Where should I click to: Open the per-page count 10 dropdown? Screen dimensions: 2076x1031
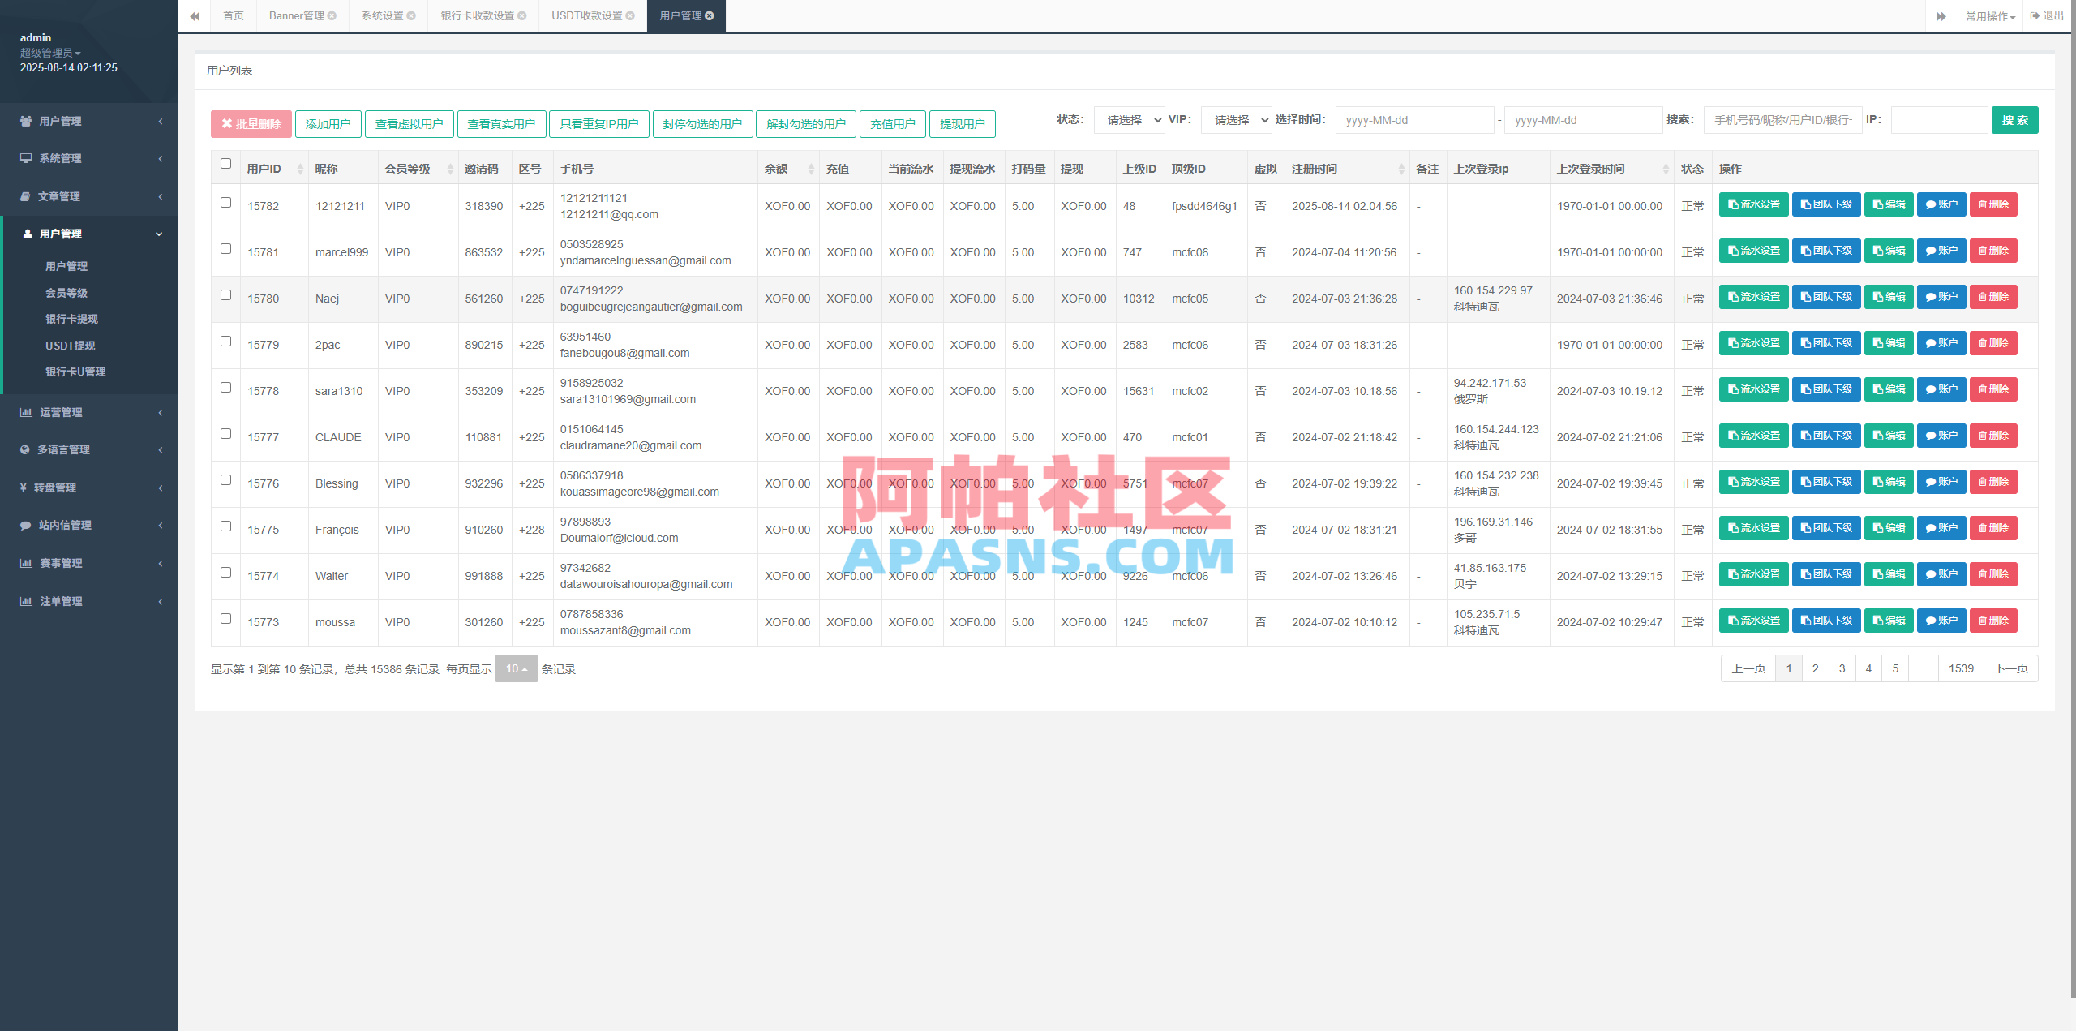click(515, 668)
